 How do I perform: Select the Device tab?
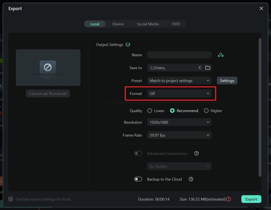pyautogui.click(x=118, y=24)
